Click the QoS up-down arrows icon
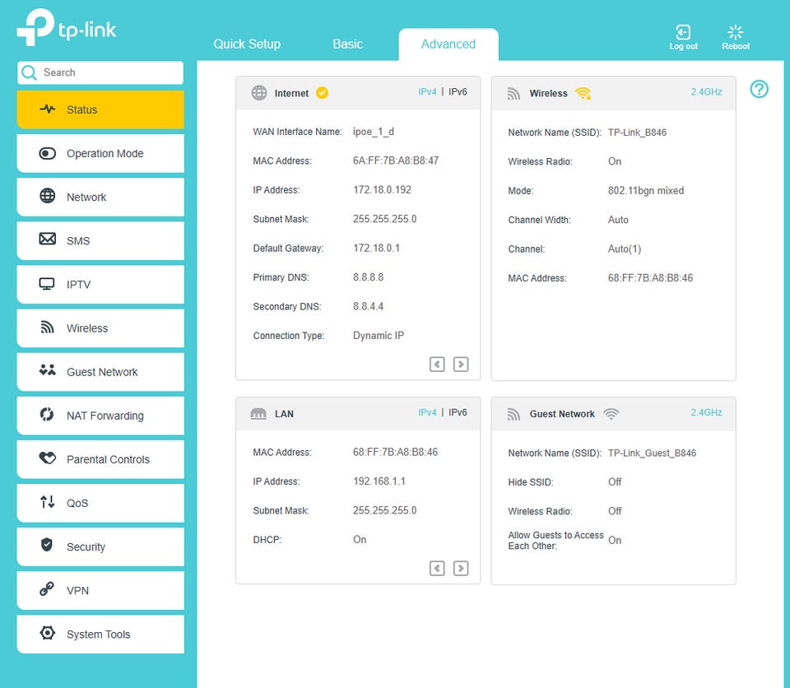Viewport: 790px width, 688px height. click(48, 502)
